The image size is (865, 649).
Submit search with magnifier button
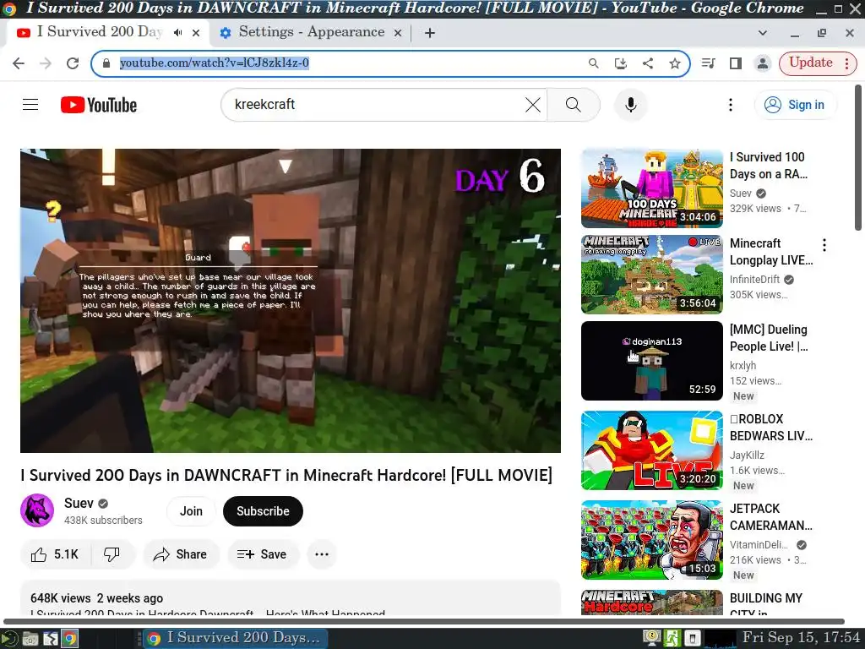574,104
